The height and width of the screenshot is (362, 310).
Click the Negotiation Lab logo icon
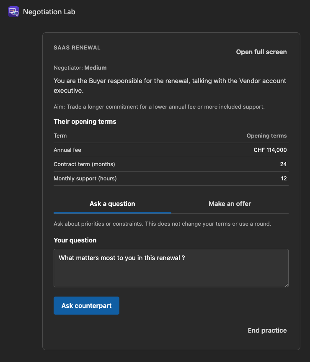(13, 12)
